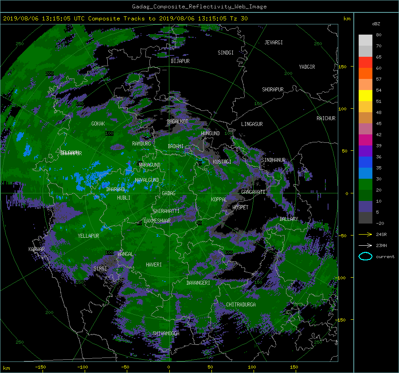Click the GOKAK city label

(98, 124)
